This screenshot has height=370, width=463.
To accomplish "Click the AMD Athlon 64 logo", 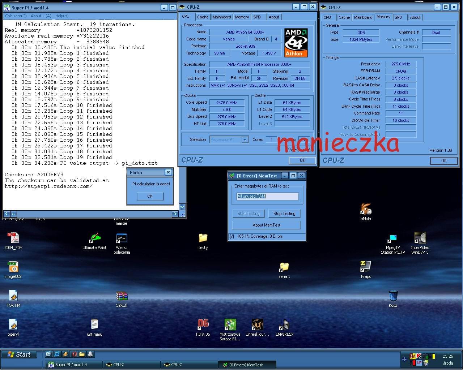I will [x=296, y=43].
